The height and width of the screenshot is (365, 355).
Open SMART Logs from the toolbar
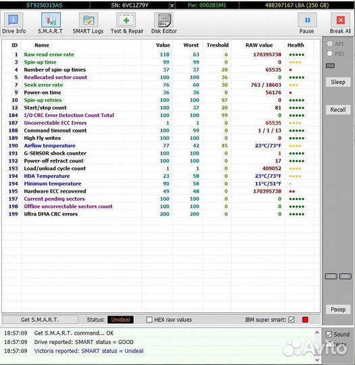[89, 20]
